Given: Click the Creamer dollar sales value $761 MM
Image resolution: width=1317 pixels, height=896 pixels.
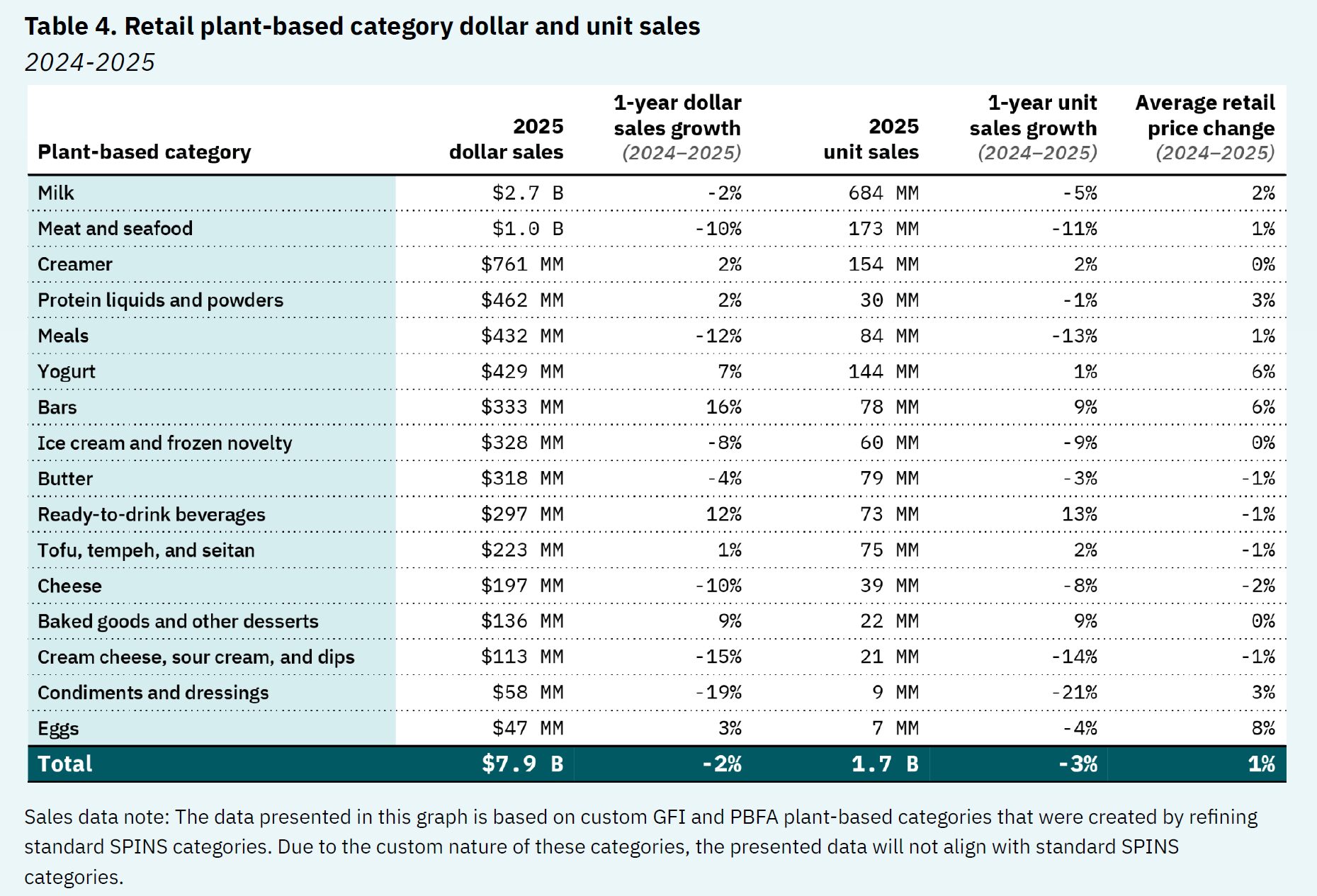Looking at the screenshot, I should [x=521, y=264].
